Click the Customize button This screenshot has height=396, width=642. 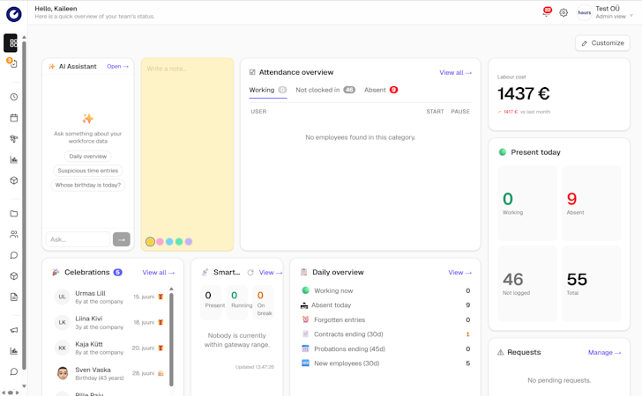(x=602, y=43)
